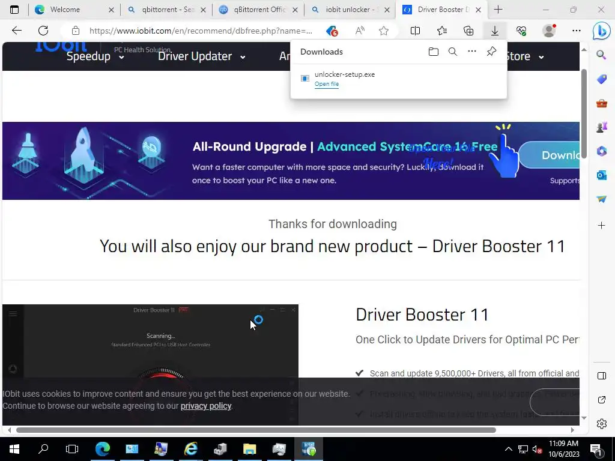
Task: Open sidebar Tools briefcase icon
Action: (601, 103)
